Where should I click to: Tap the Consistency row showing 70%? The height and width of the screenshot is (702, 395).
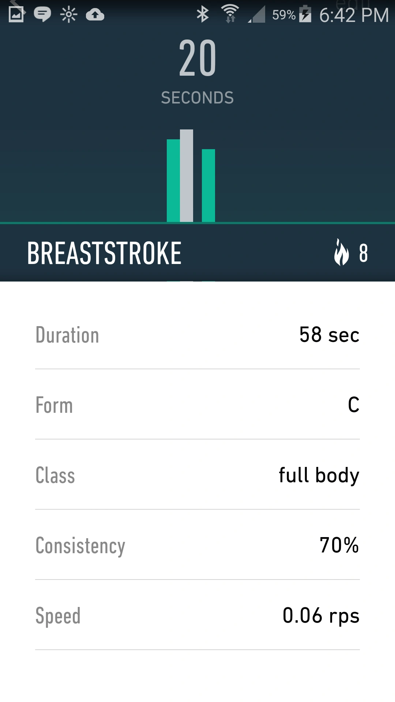tap(197, 545)
